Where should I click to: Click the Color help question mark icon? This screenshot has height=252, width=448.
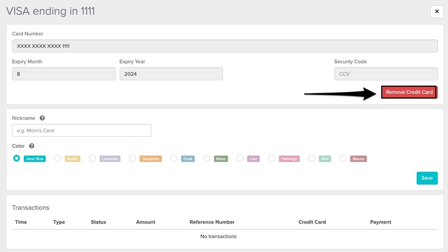tap(32, 146)
